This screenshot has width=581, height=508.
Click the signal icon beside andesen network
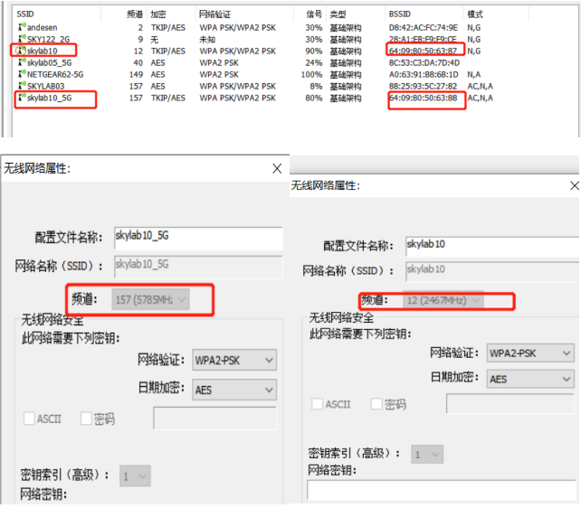click(x=21, y=28)
